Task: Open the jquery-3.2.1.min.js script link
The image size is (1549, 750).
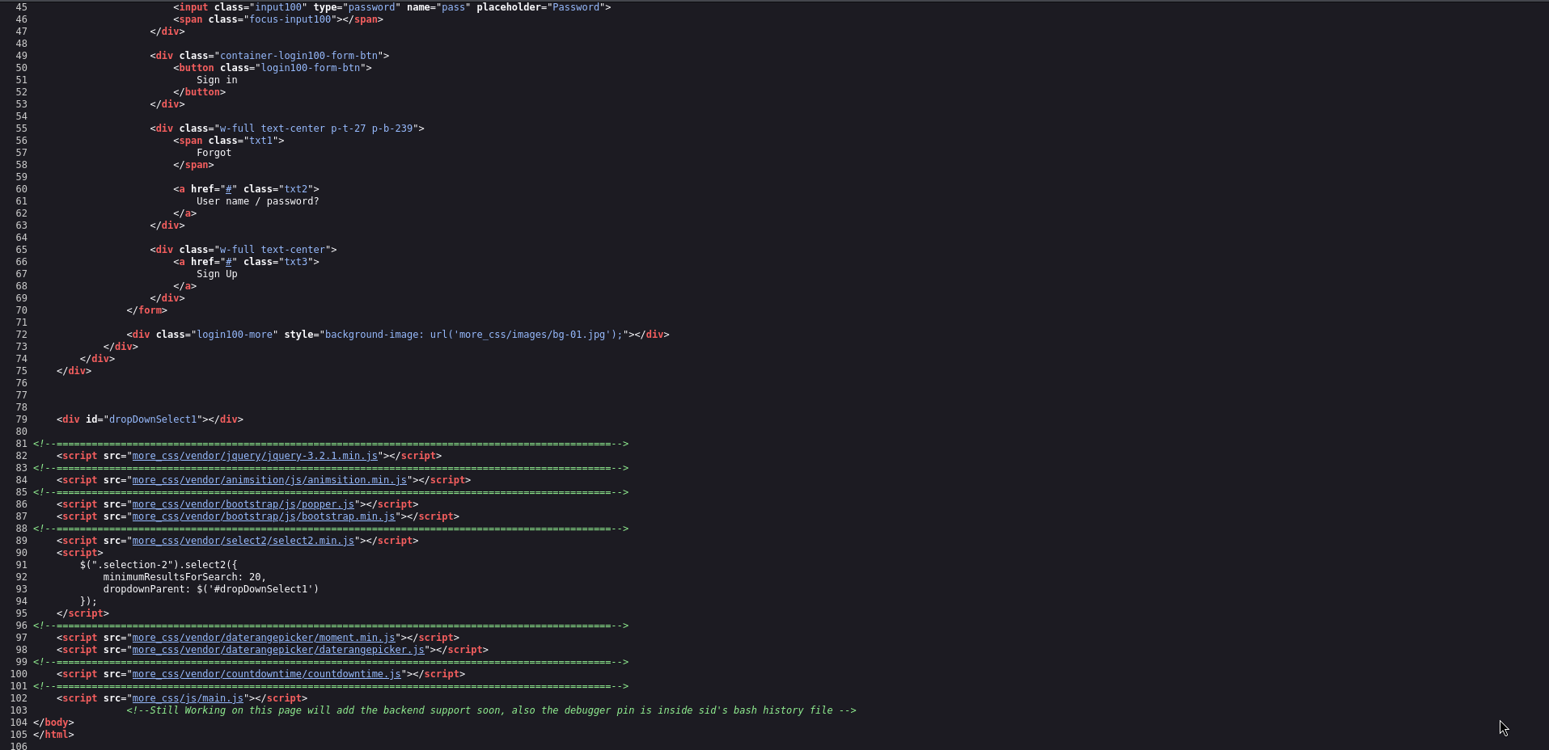Action: [255, 456]
